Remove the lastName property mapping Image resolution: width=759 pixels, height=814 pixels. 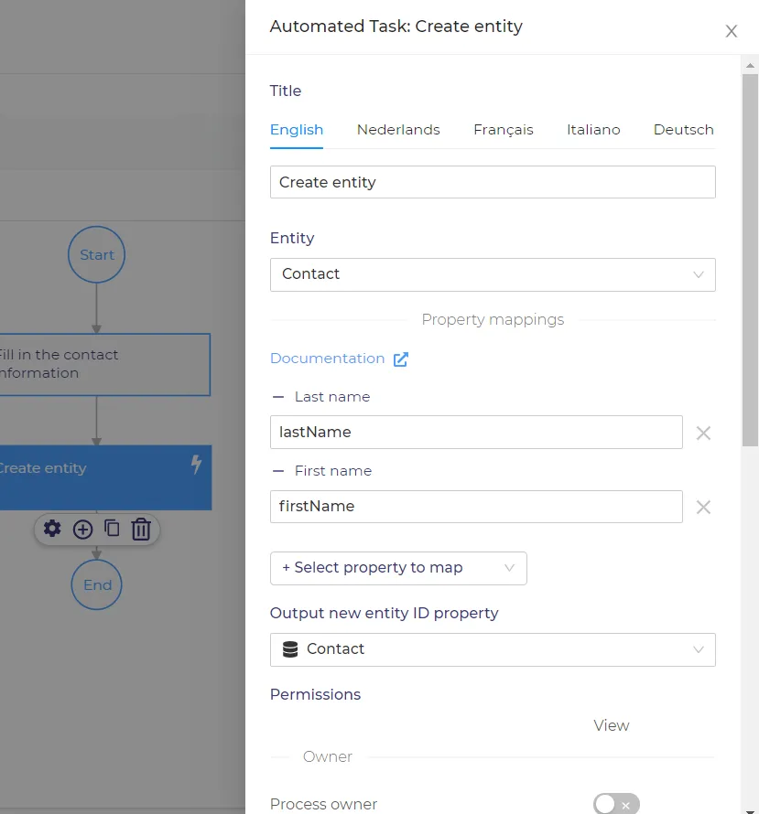pyautogui.click(x=703, y=433)
